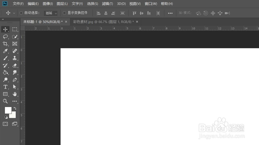
Task: Reset default foreground and background colors
Action: pyautogui.click(x=6, y=117)
